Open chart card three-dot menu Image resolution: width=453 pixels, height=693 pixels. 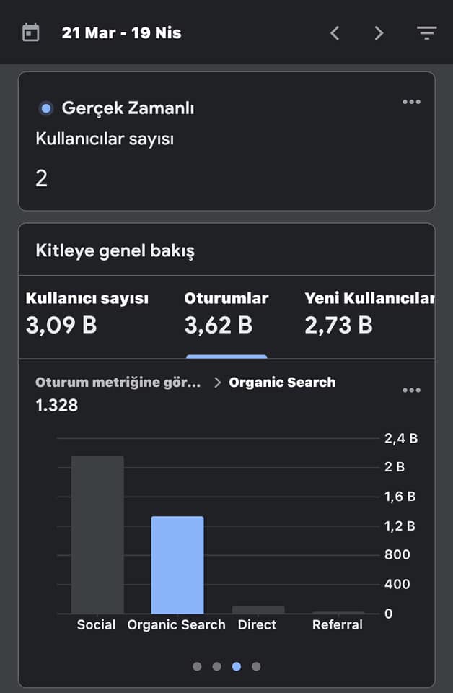[411, 391]
